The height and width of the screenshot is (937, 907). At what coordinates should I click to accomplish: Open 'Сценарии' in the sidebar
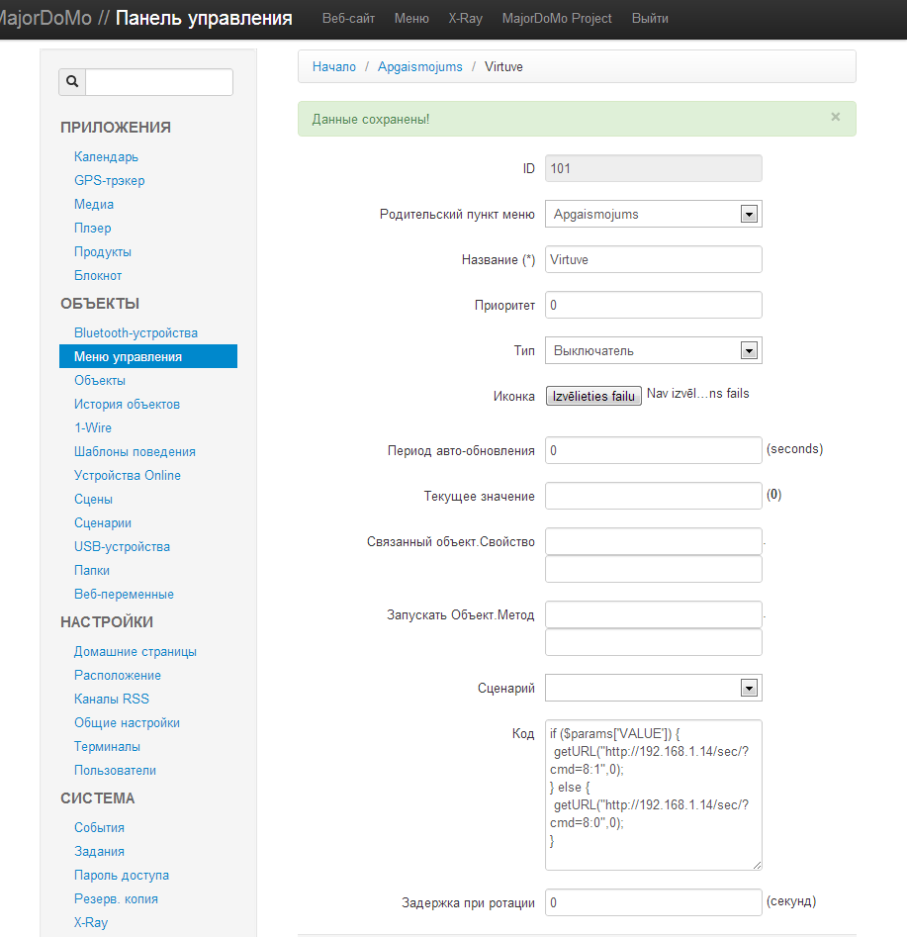click(x=103, y=522)
